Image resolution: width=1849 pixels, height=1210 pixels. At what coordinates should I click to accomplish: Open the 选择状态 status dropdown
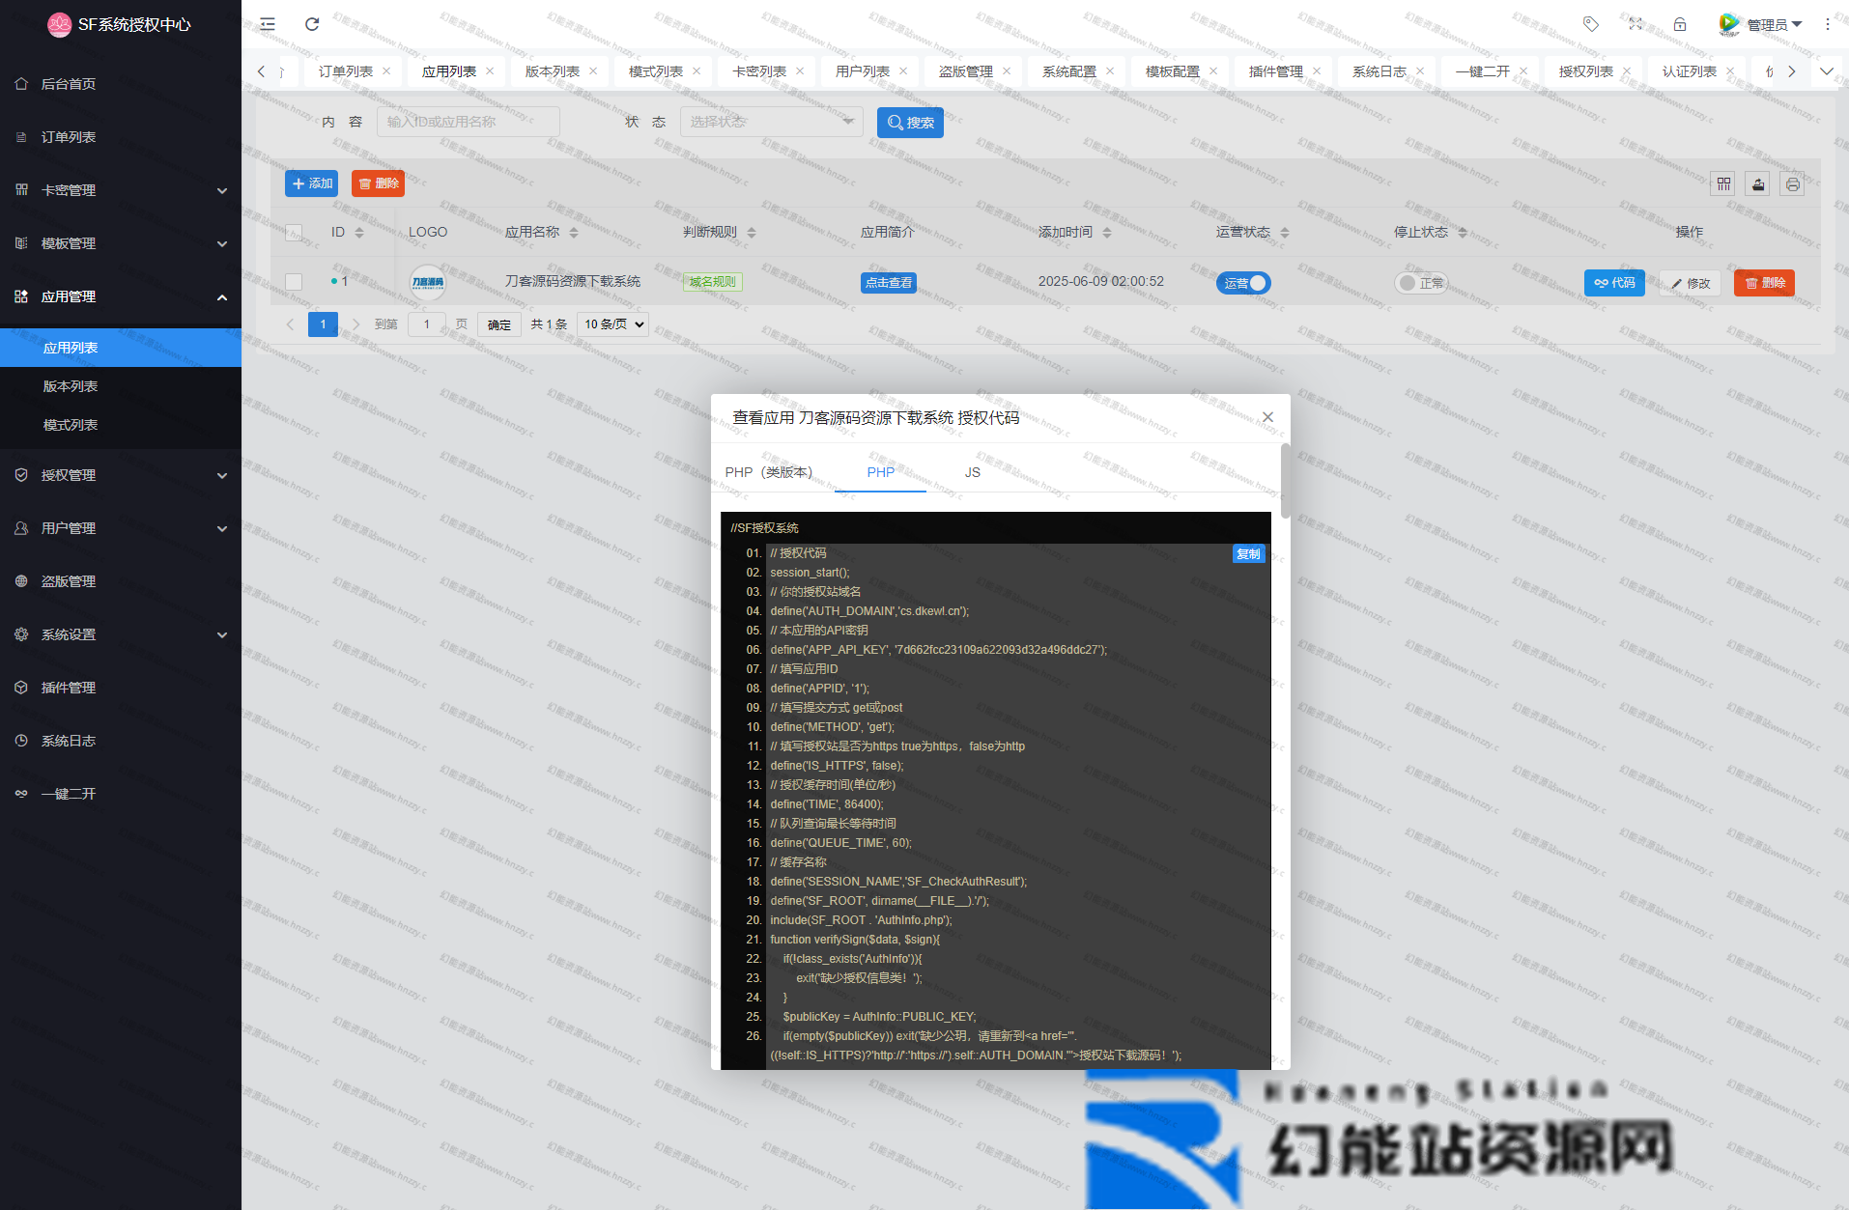771,122
